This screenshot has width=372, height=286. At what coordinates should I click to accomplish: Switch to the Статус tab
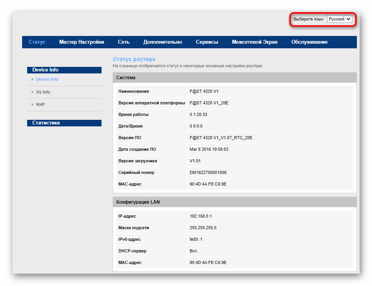[x=37, y=42]
